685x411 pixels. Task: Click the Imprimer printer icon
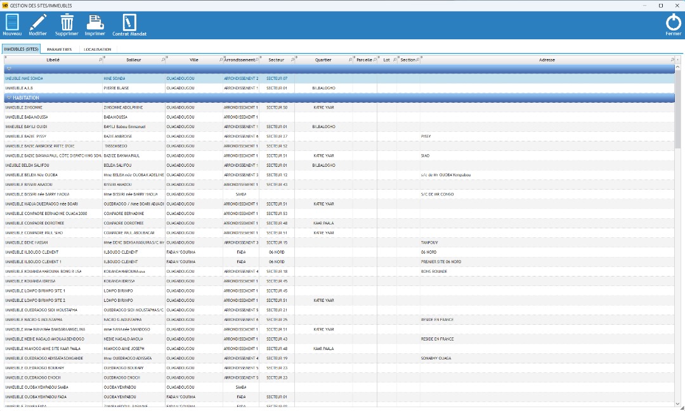point(95,22)
